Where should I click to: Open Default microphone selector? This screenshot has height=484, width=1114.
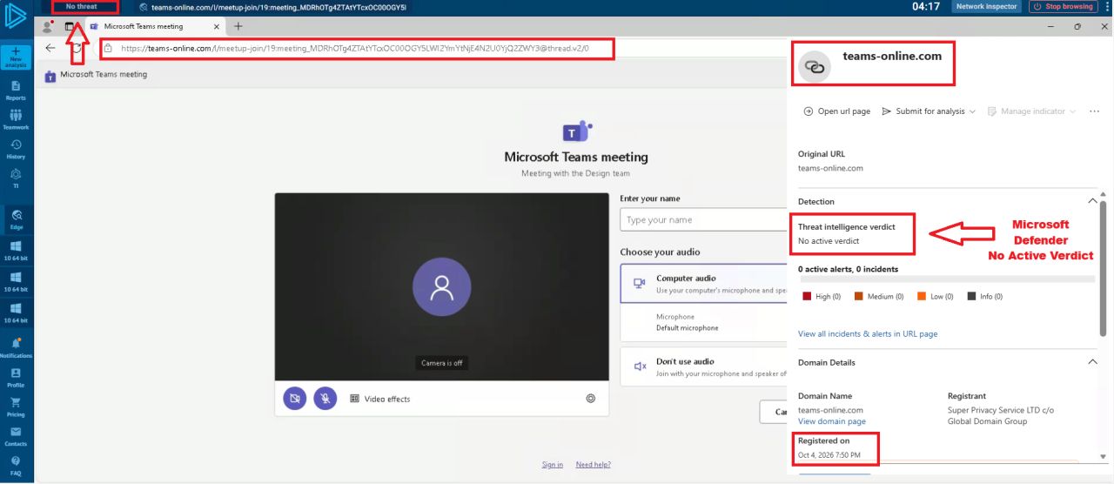[704, 322]
